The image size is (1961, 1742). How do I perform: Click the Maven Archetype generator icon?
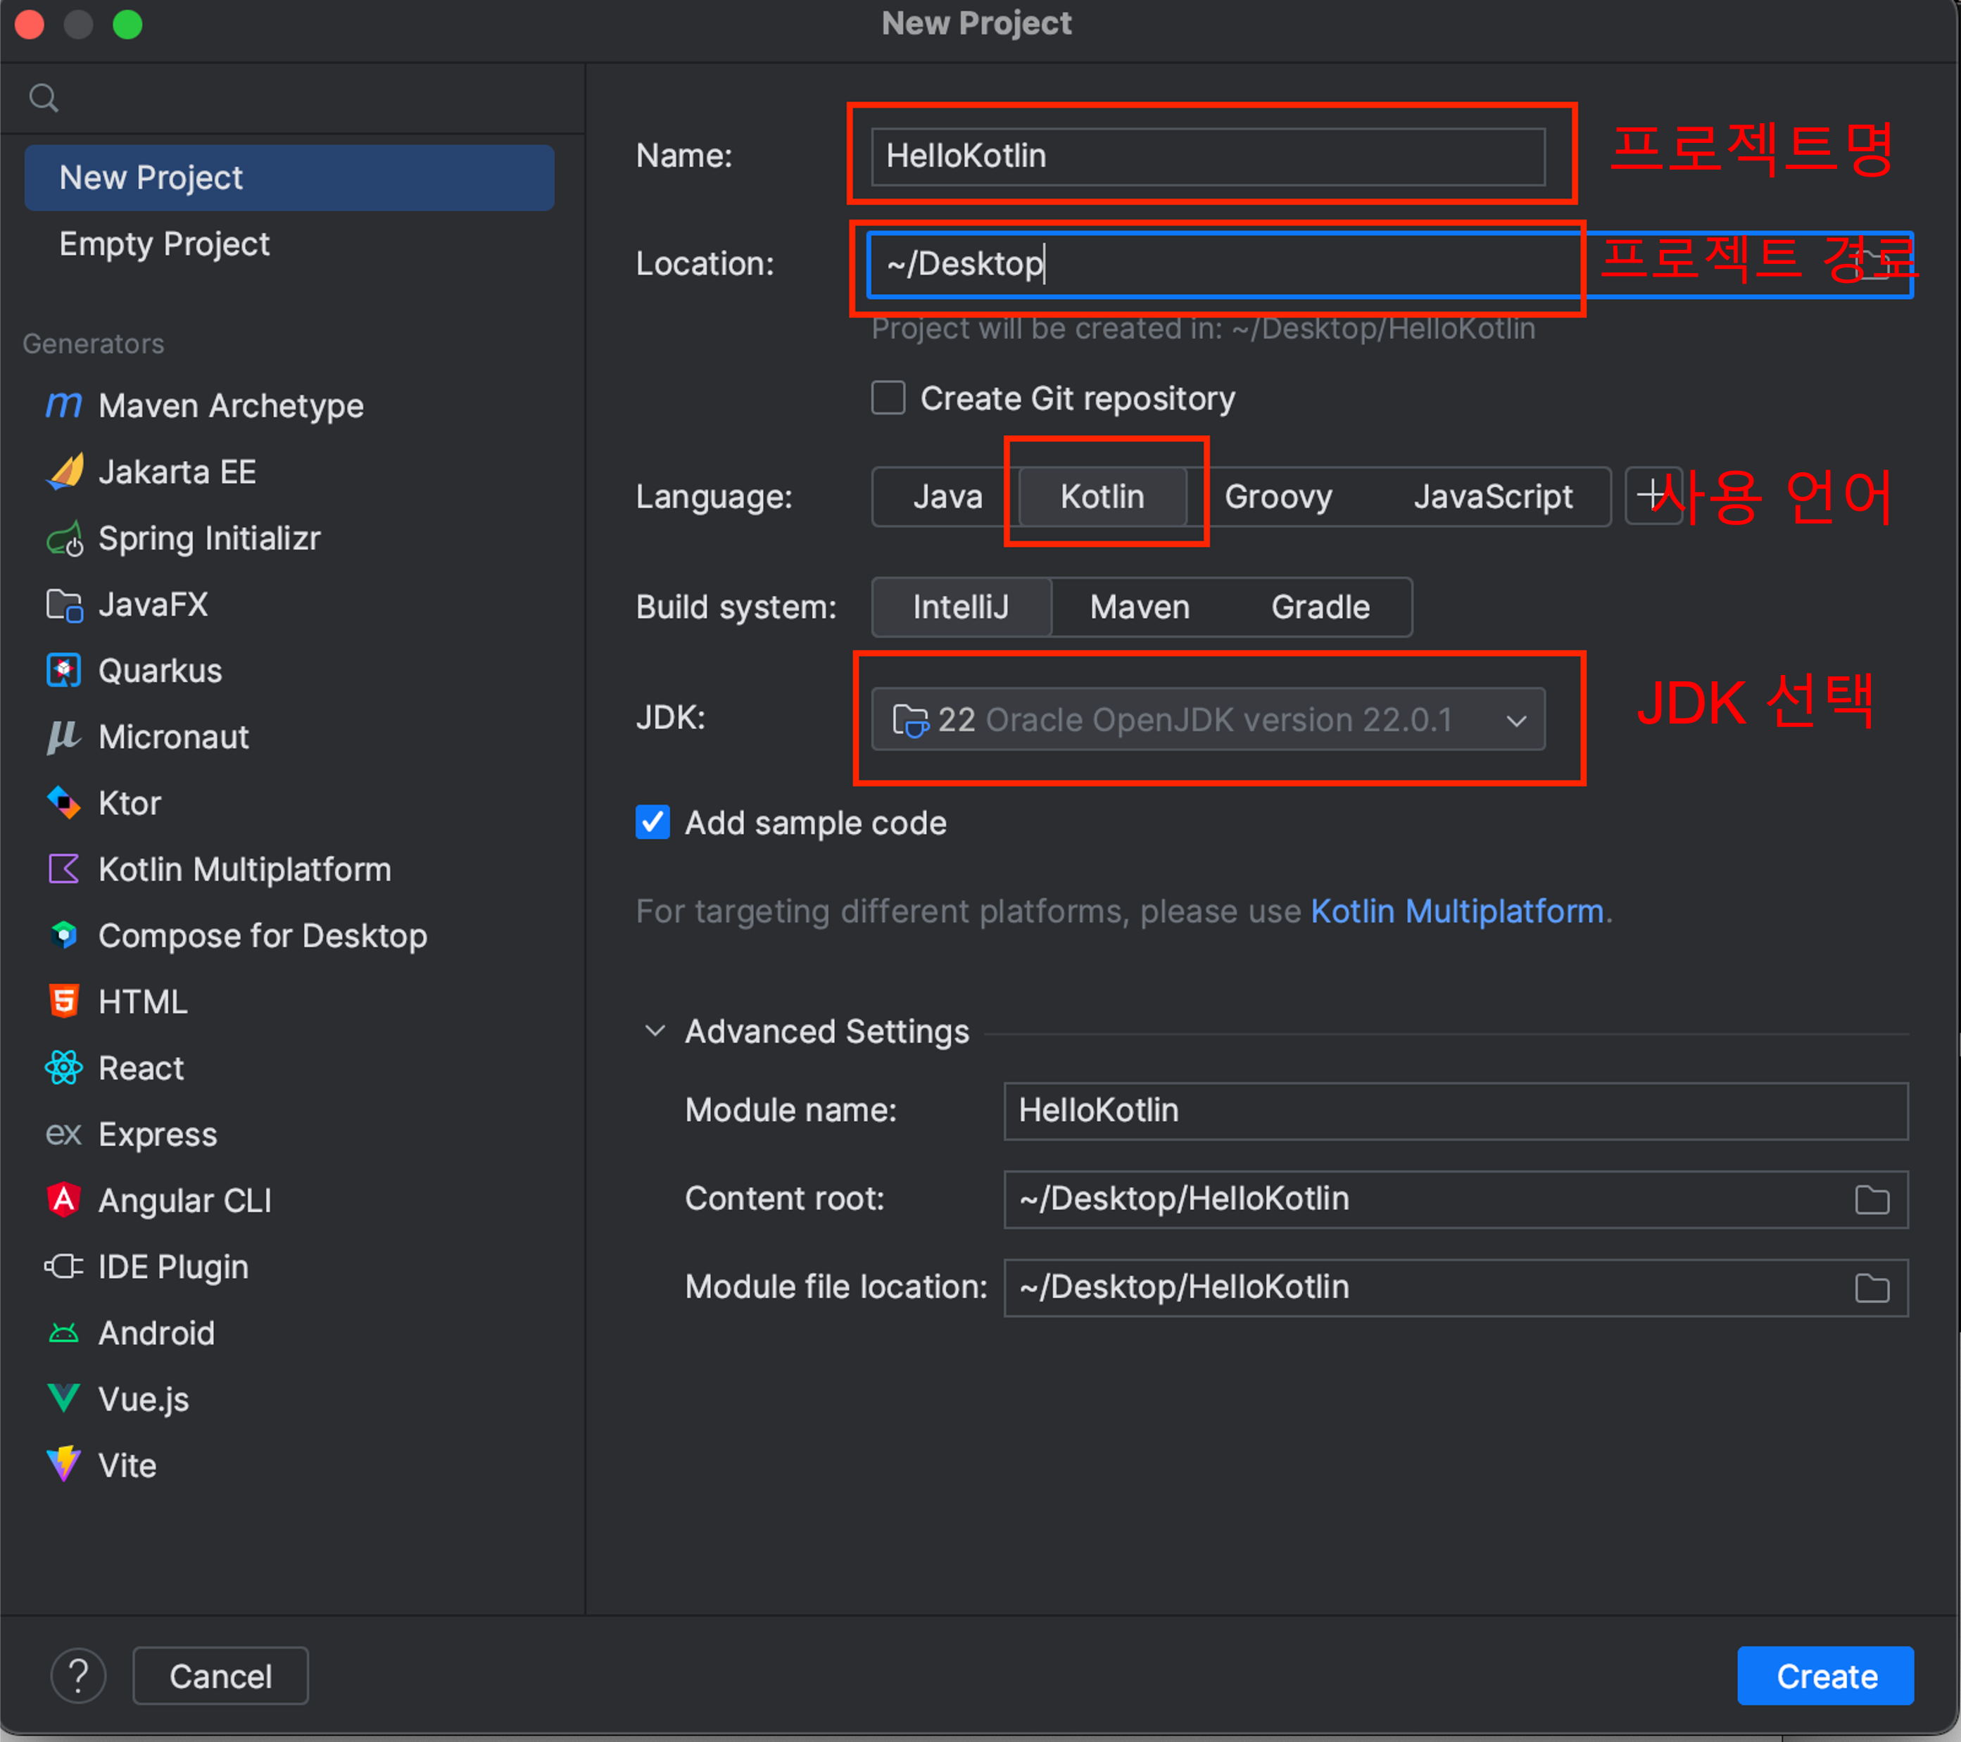63,406
